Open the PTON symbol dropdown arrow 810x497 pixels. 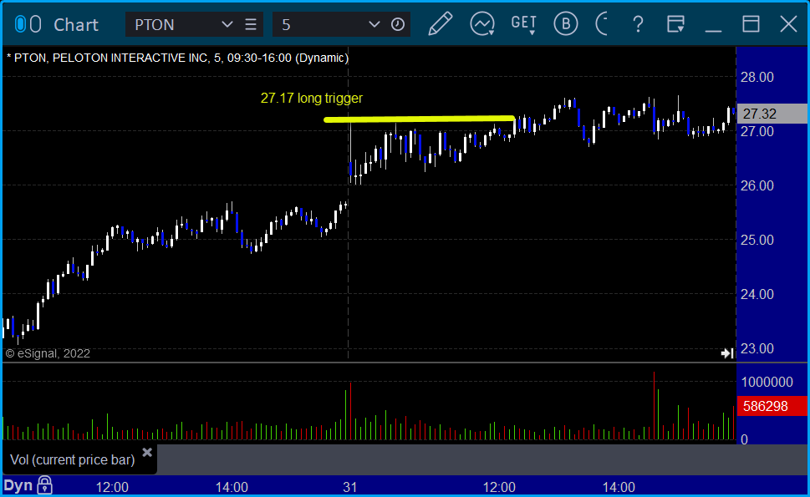[227, 24]
